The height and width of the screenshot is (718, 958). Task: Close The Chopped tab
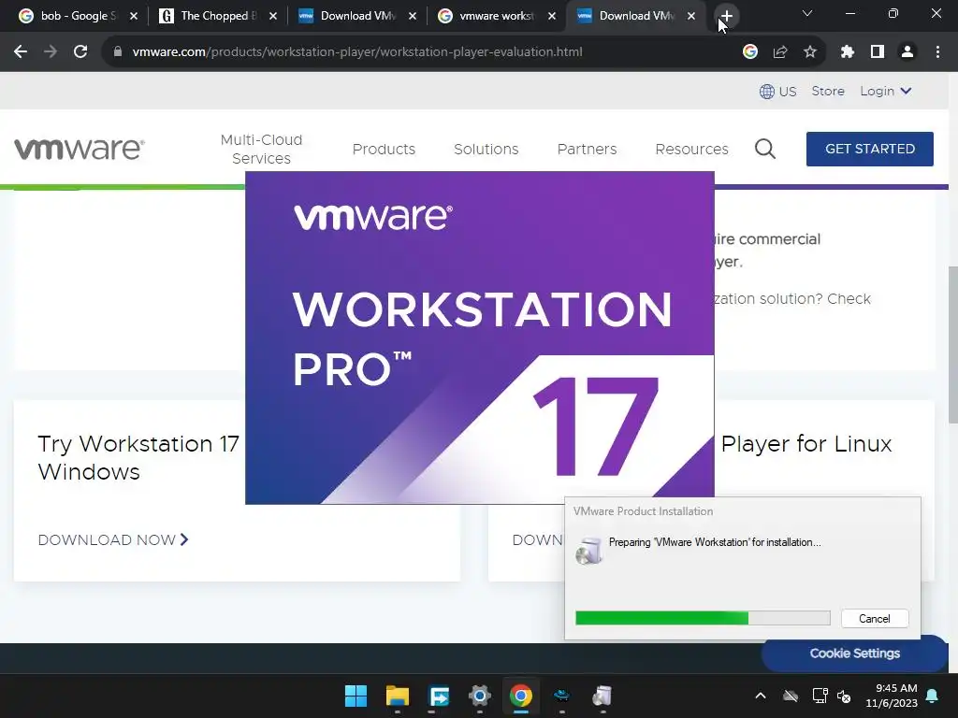273,16
